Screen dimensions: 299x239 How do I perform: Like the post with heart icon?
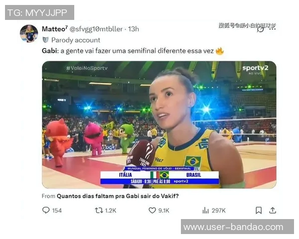(x=152, y=211)
